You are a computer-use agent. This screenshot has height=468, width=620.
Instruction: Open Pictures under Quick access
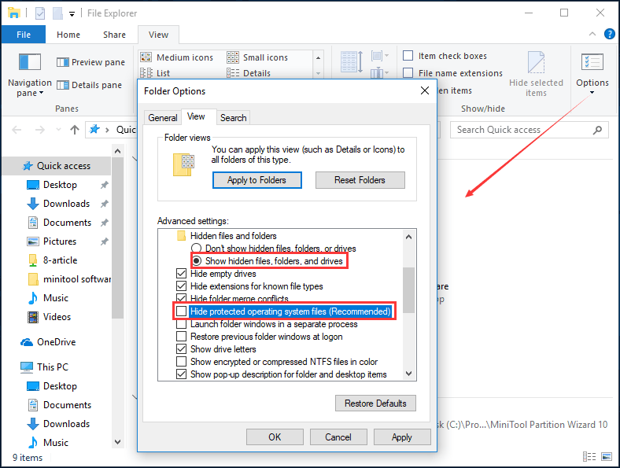pos(60,241)
